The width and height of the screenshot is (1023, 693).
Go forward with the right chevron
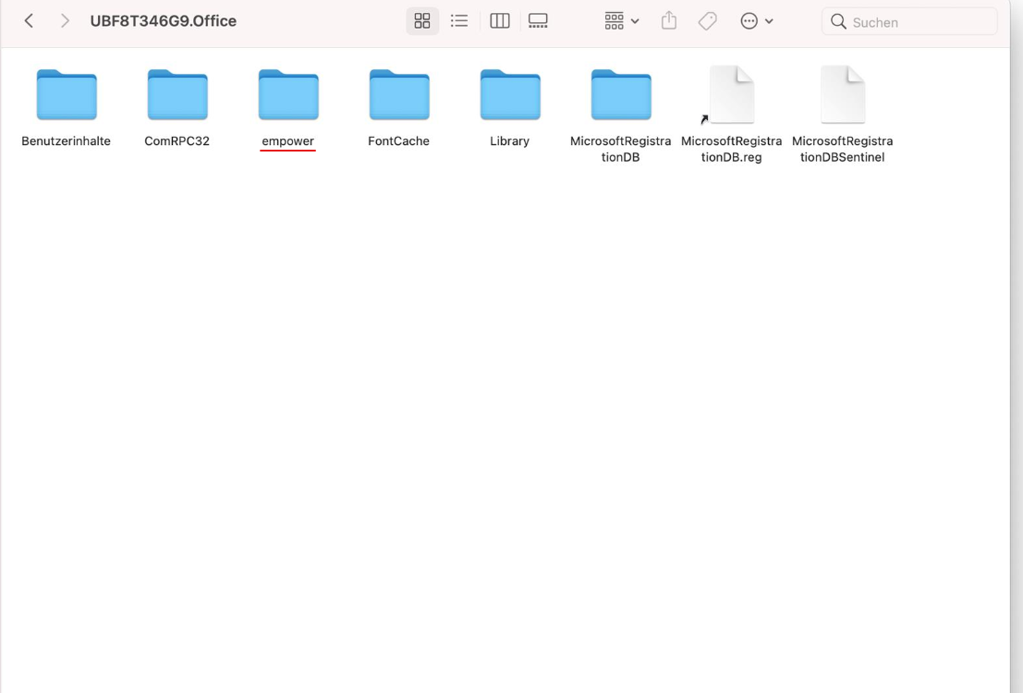tap(65, 21)
